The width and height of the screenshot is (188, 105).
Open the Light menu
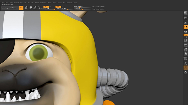pyautogui.click(x=32, y=3)
